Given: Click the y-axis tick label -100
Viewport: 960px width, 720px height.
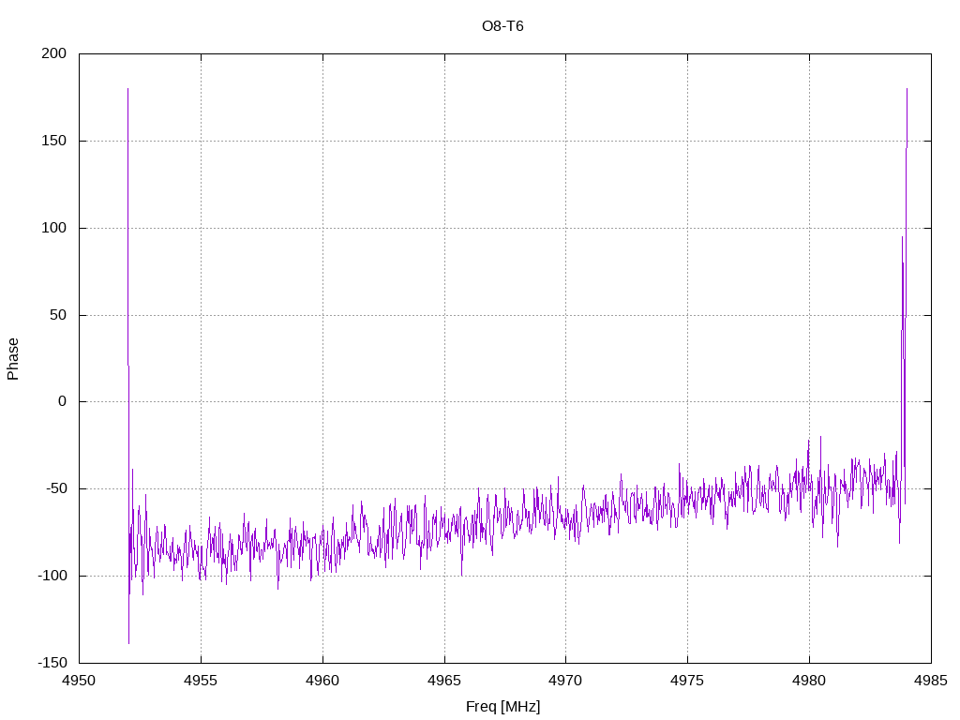Looking at the screenshot, I should click(x=52, y=576).
